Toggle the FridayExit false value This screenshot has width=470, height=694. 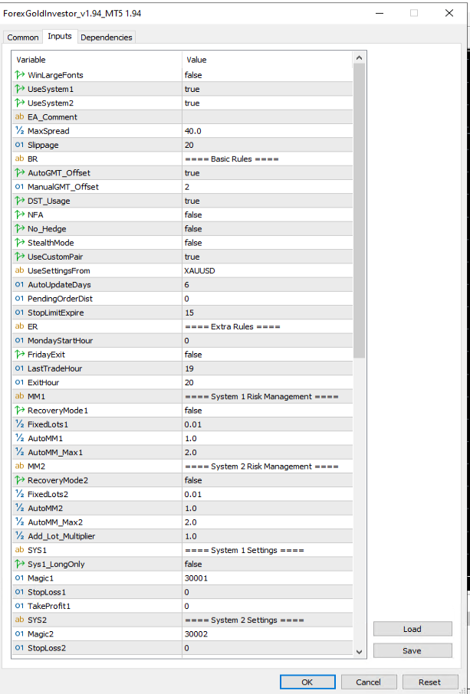click(193, 355)
